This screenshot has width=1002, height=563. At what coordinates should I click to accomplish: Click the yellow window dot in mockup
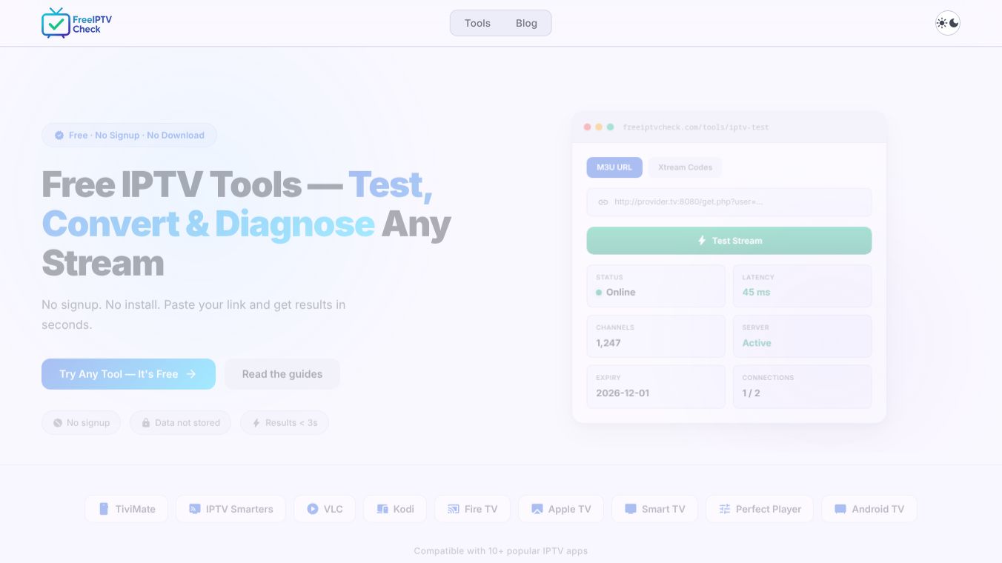(599, 127)
